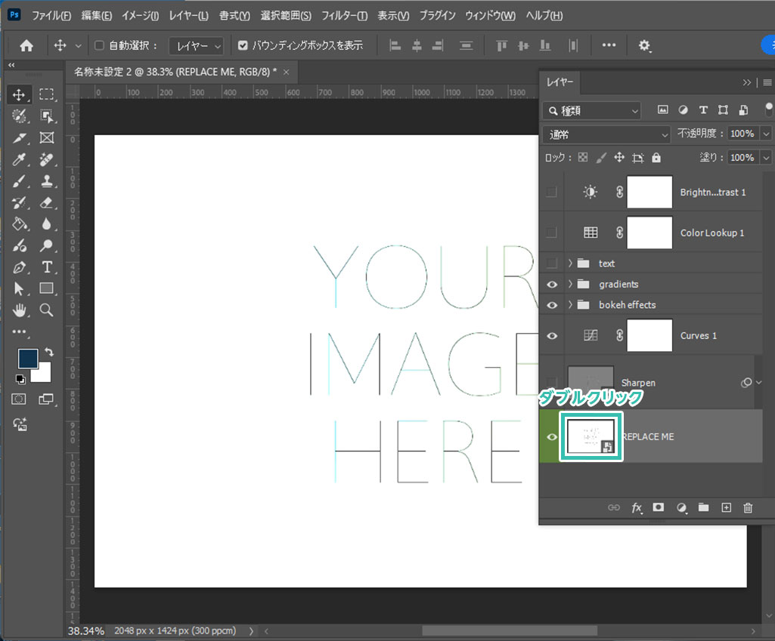Add a layer mask

[659, 507]
